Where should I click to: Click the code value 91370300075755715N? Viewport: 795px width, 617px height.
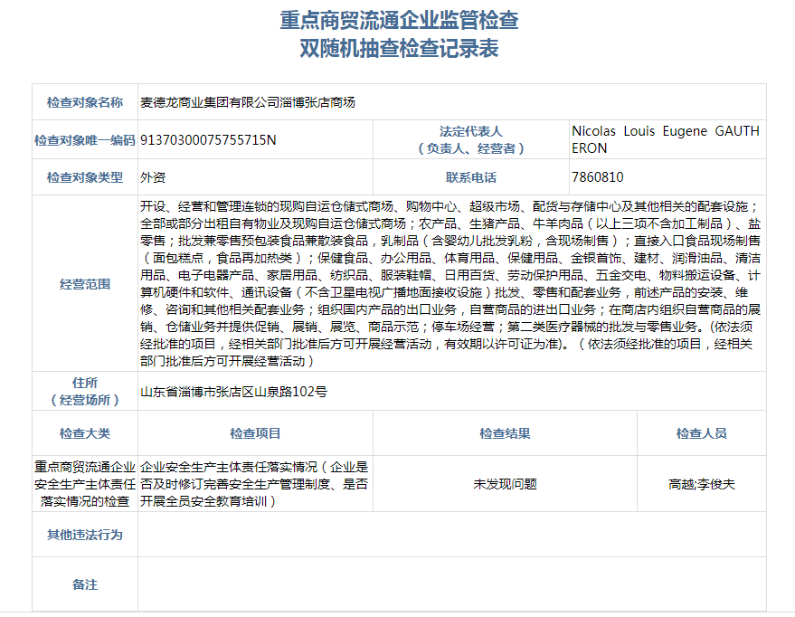(x=208, y=140)
